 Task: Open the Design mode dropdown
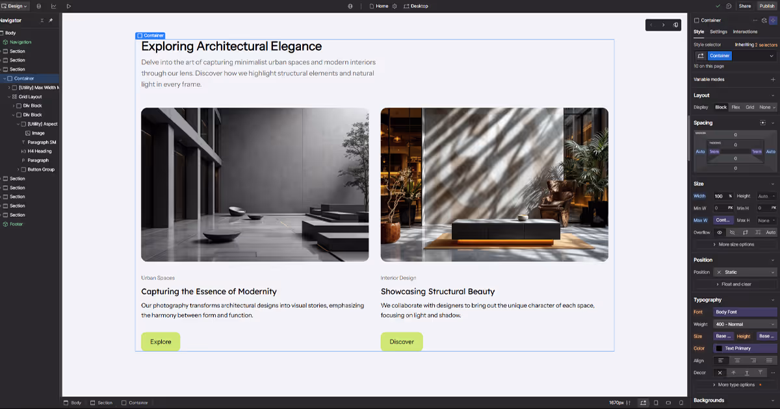(x=14, y=6)
